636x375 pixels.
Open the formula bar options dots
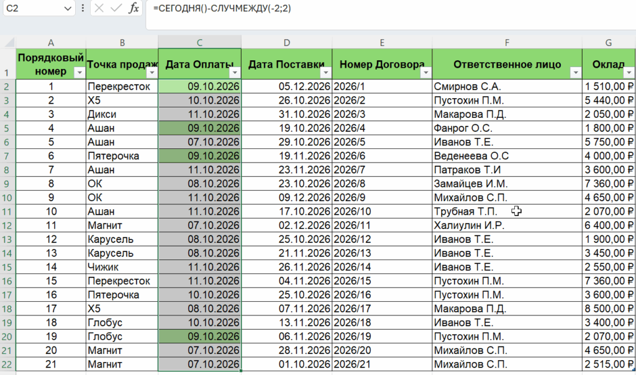tap(83, 8)
